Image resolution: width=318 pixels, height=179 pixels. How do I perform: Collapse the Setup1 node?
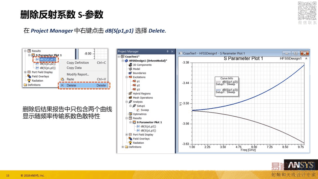tap(130, 106)
